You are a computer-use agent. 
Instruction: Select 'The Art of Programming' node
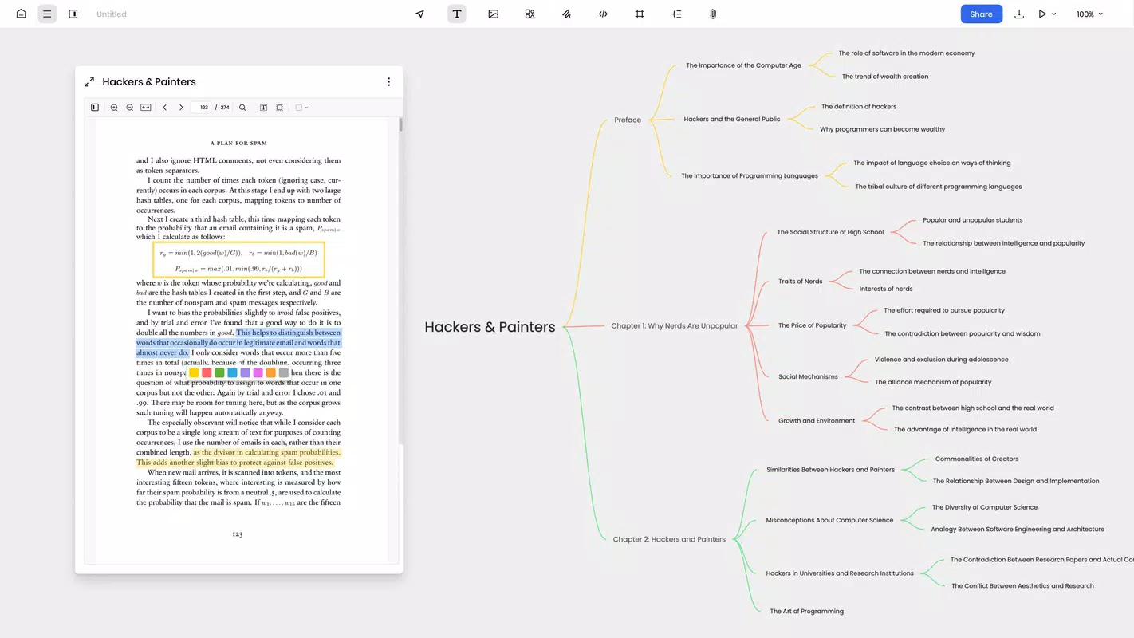(806, 611)
